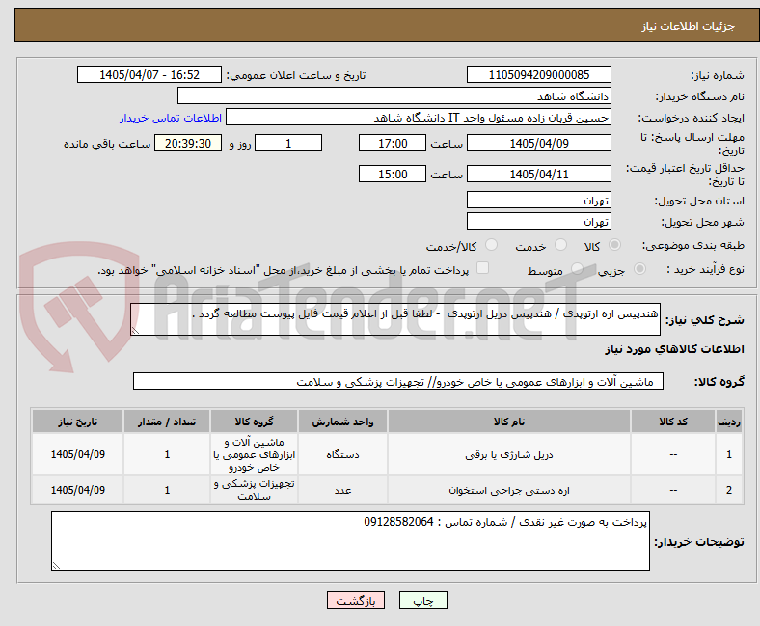760x626 pixels.
Task: Click the cell دریل شارژی یا برقی
Action: [509, 454]
